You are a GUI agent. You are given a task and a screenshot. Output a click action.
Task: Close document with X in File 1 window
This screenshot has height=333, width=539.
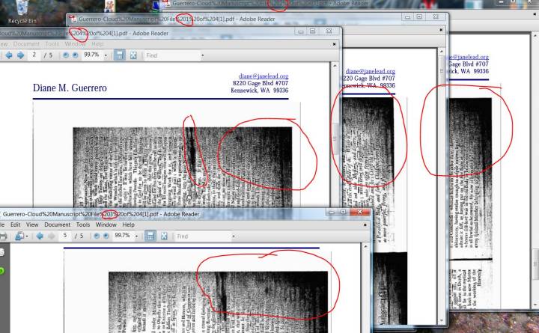click(441, 30)
